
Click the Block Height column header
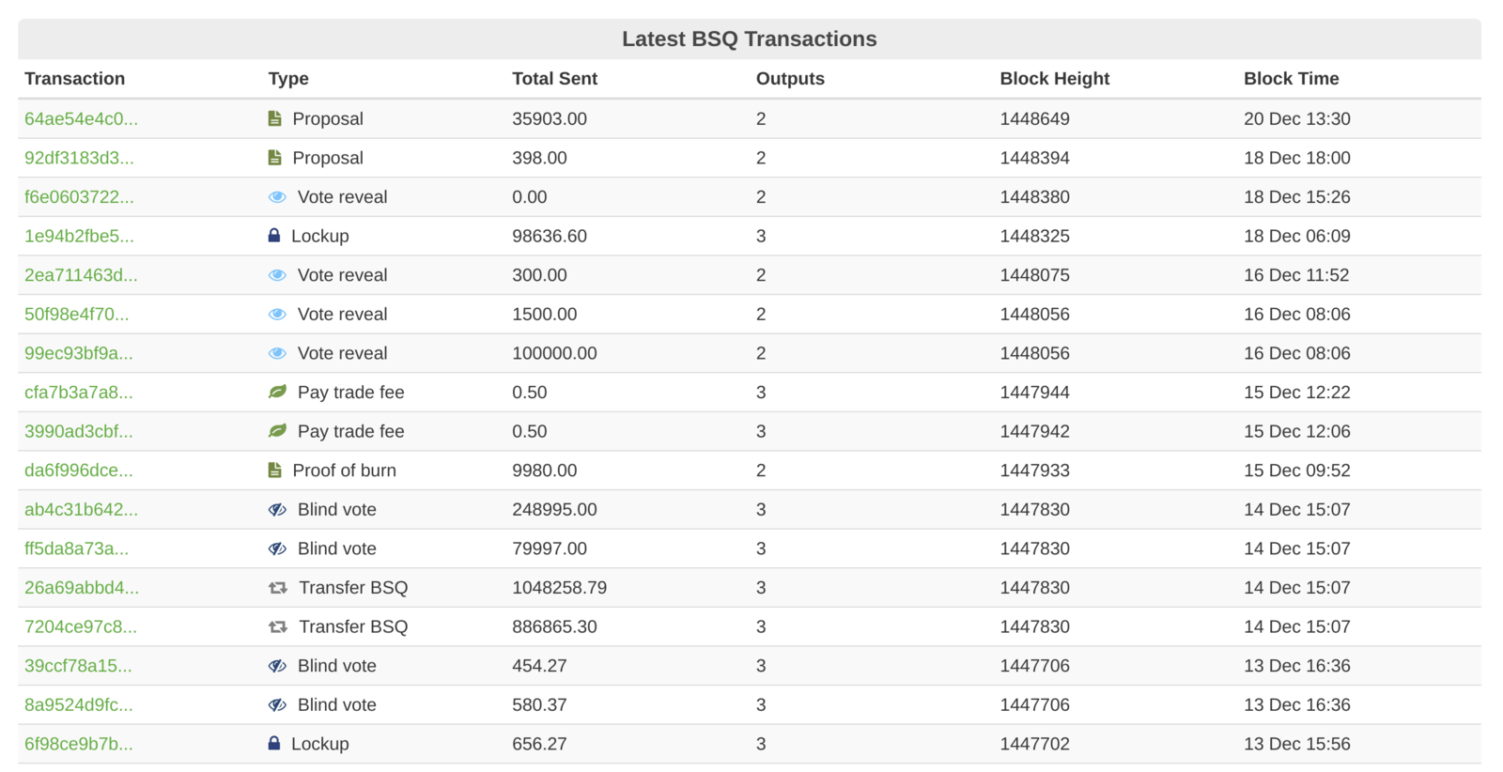pos(1054,79)
